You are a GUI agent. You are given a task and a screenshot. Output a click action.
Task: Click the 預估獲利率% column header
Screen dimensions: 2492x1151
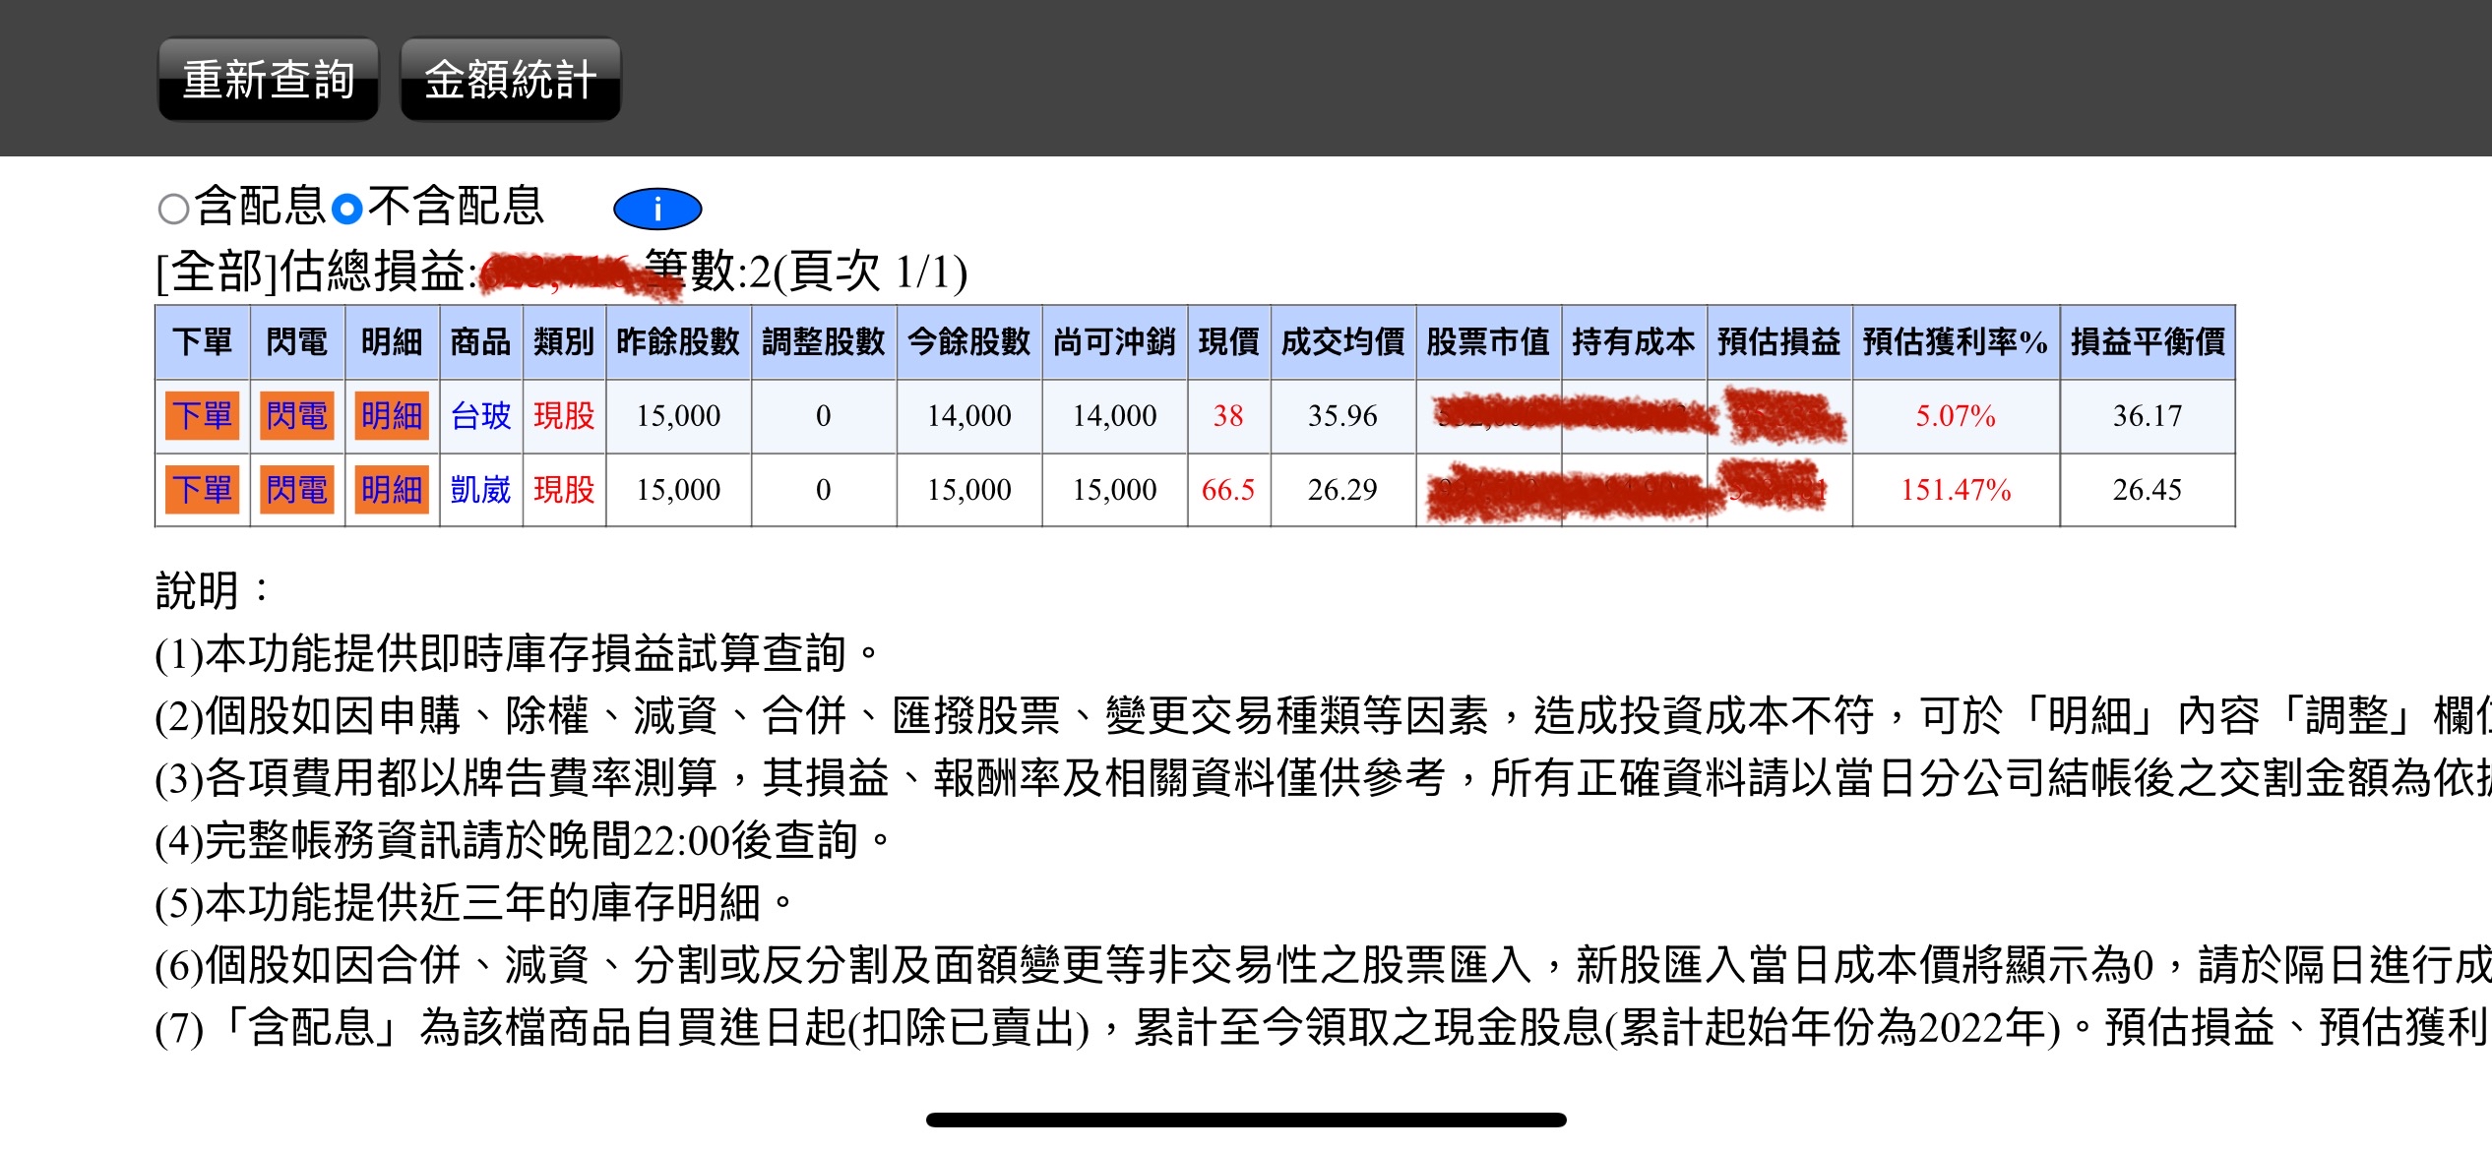coord(1955,342)
